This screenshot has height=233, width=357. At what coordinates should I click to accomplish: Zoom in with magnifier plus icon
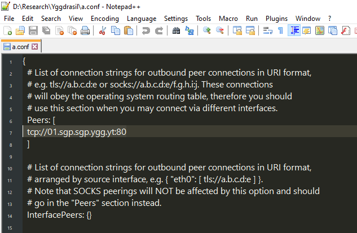pos(206,30)
